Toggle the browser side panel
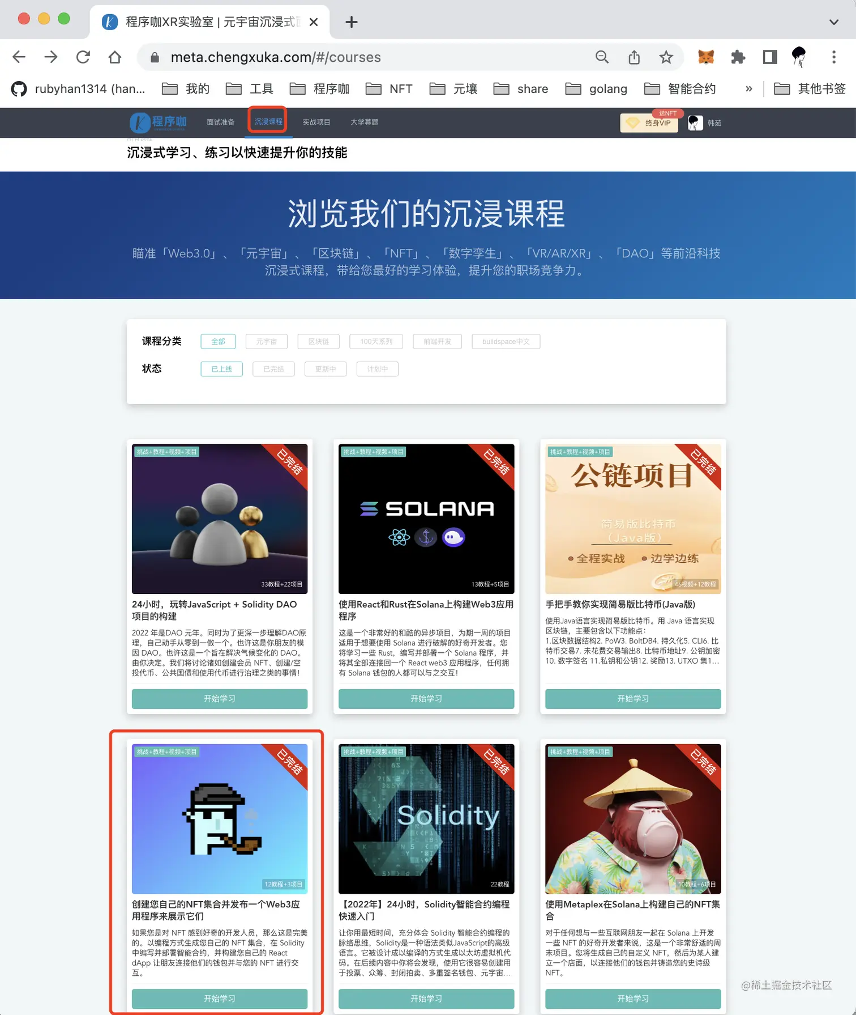Image resolution: width=856 pixels, height=1015 pixels. pos(770,57)
